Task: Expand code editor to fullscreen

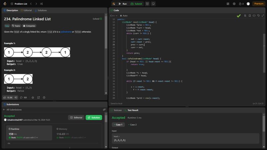Action: tap(263, 16)
